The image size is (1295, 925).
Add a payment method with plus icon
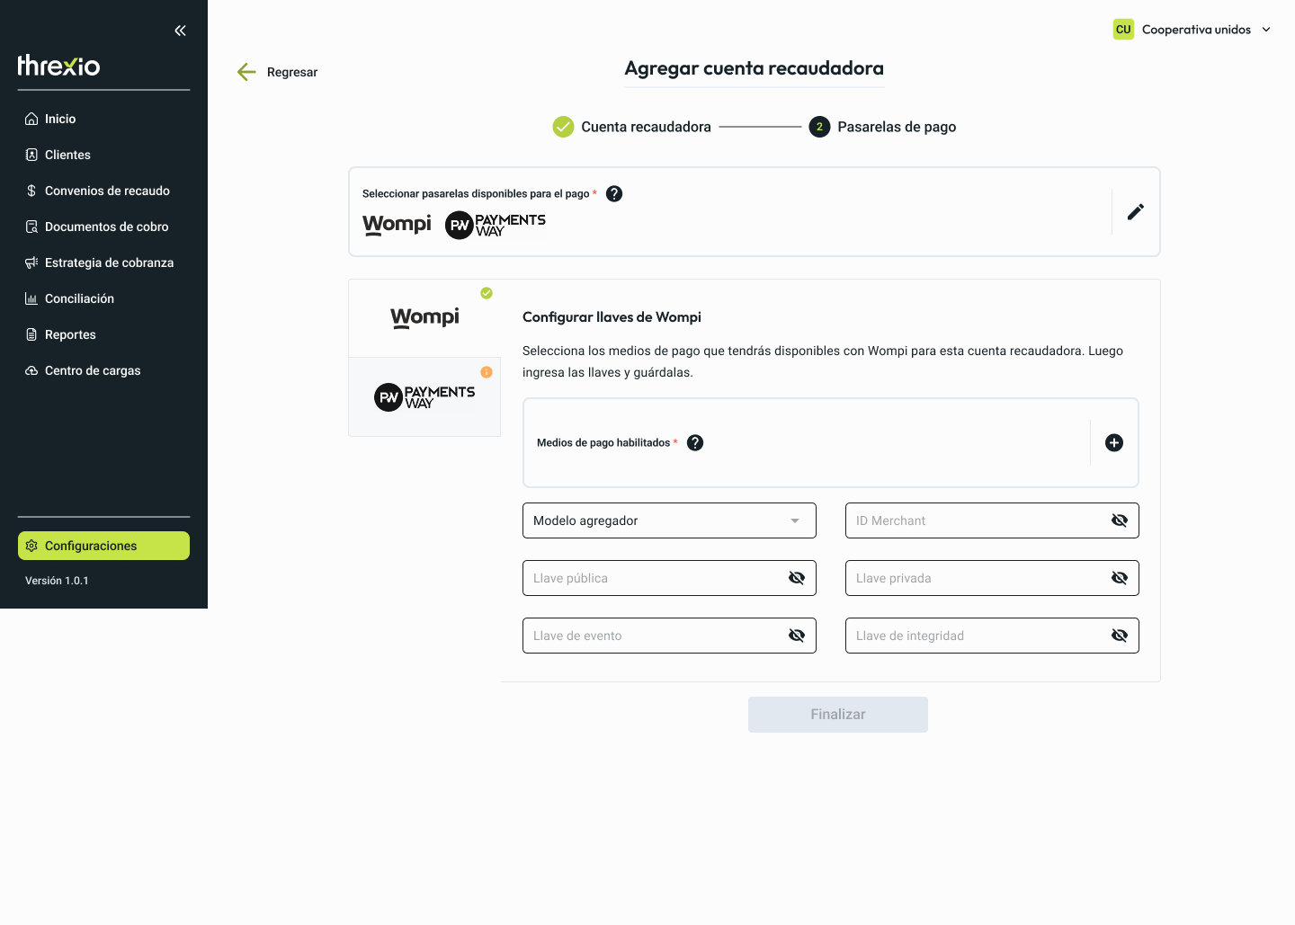point(1114,442)
